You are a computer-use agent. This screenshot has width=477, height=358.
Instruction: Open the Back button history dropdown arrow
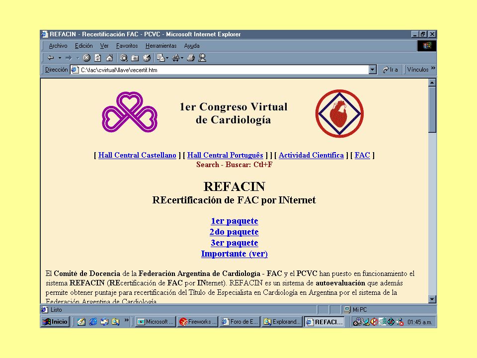[60, 58]
